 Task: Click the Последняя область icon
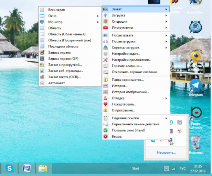click(x=42, y=46)
